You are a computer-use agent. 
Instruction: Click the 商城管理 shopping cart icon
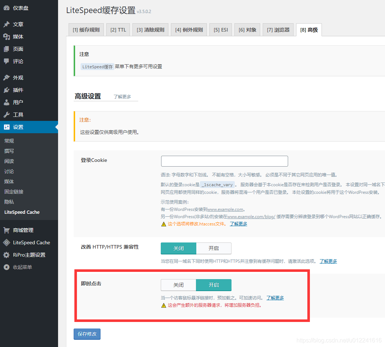7,230
